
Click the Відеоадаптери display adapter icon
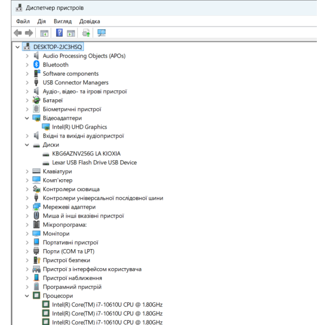[36, 118]
